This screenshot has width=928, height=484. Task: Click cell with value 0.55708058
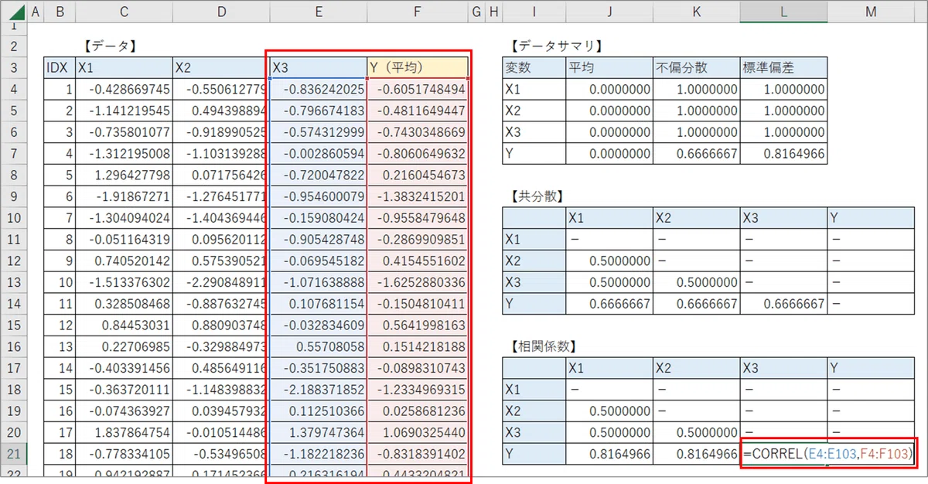[319, 346]
